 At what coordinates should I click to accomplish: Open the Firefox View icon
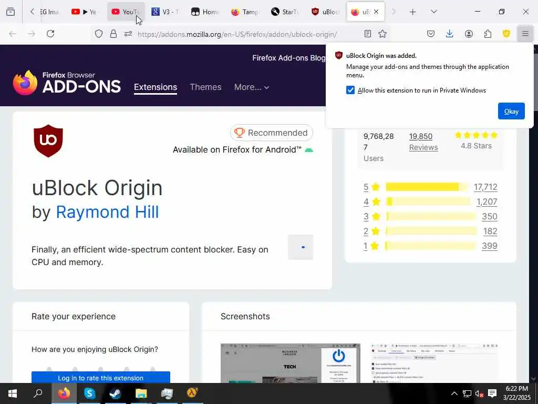[x=11, y=12]
